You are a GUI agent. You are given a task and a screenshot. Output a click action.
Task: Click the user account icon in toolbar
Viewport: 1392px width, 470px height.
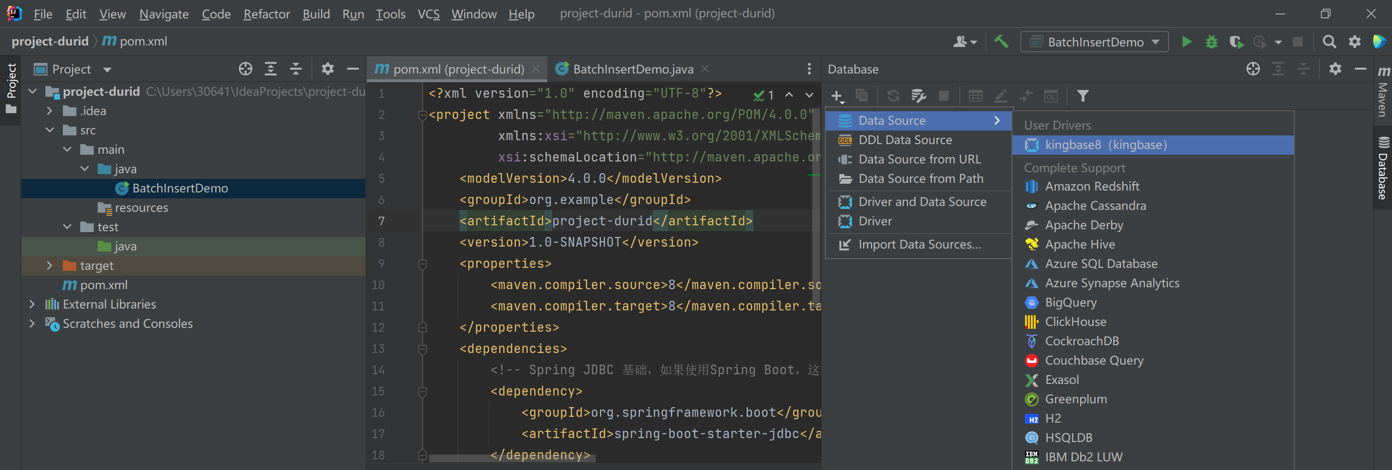click(965, 42)
